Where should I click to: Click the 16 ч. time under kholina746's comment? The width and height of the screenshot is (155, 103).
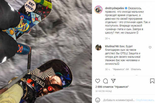[x=107, y=69]
